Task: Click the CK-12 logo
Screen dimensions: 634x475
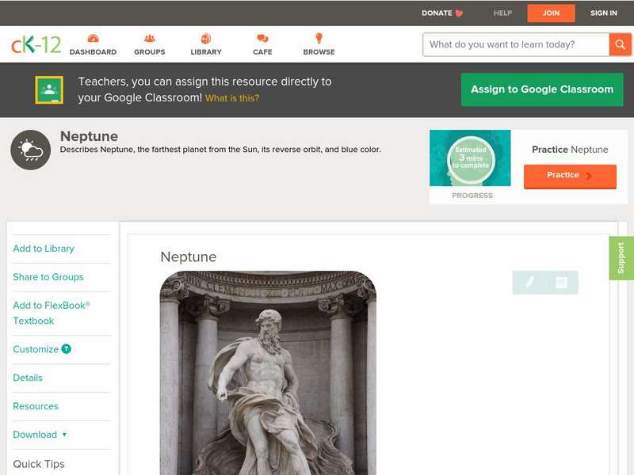Action: pos(36,44)
